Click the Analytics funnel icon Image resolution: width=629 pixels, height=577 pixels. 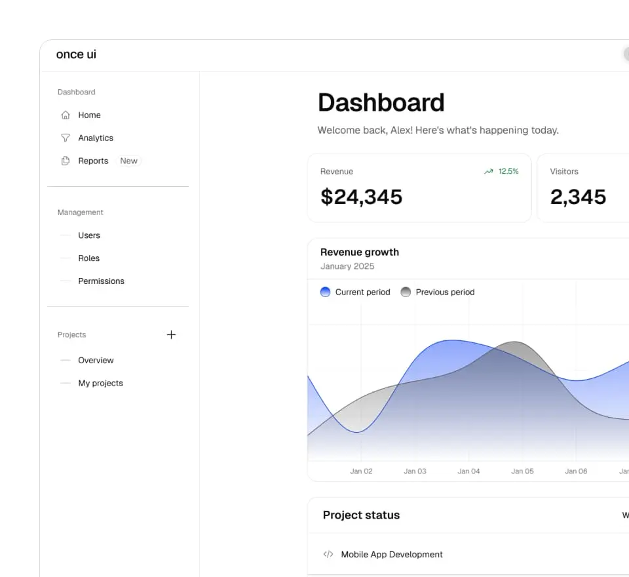66,138
